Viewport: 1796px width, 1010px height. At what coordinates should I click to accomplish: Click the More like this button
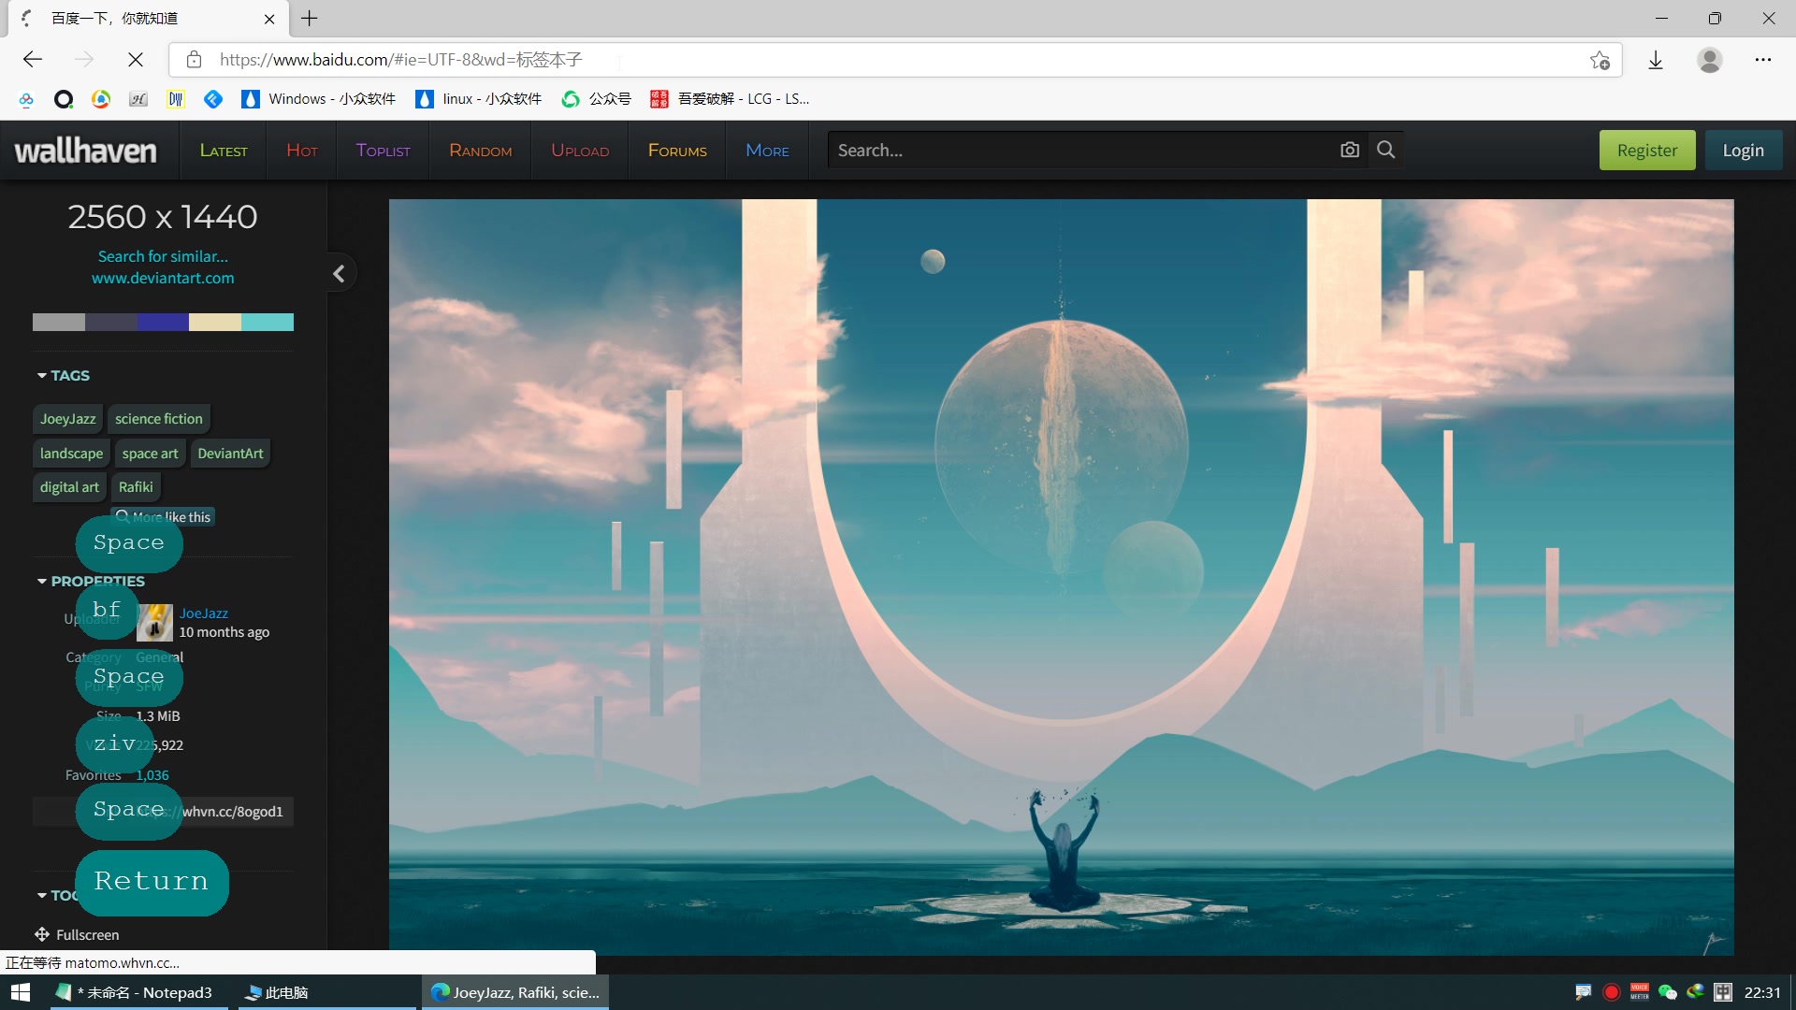tap(164, 517)
